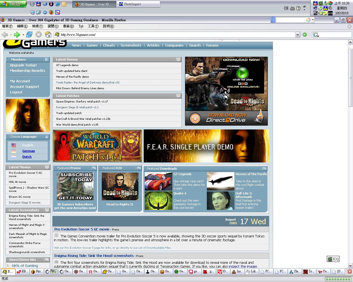The height and width of the screenshot is (282, 353).
Task: Close the current tab with red X
Action: (x=349, y=272)
